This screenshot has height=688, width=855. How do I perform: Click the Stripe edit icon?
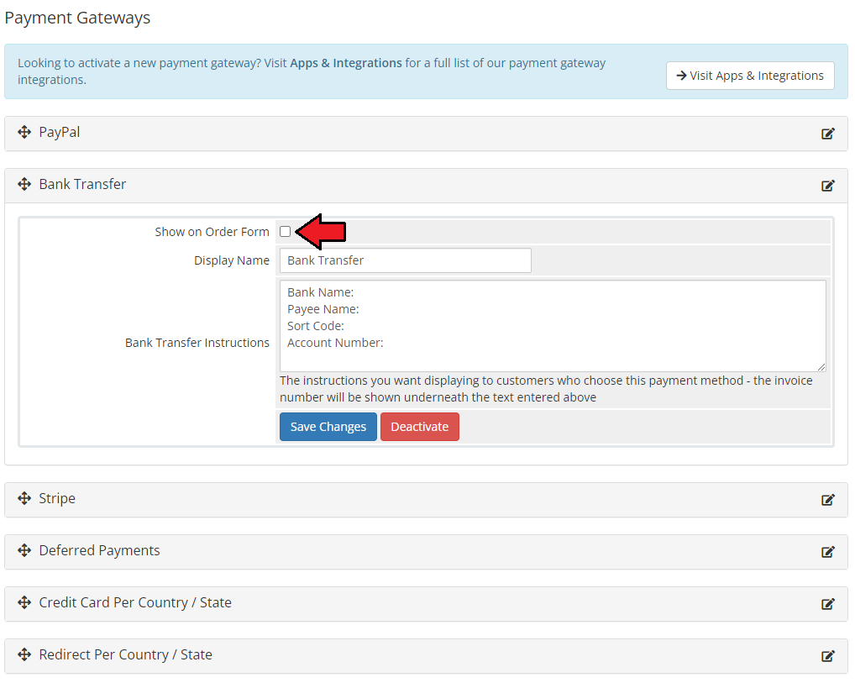[828, 500]
